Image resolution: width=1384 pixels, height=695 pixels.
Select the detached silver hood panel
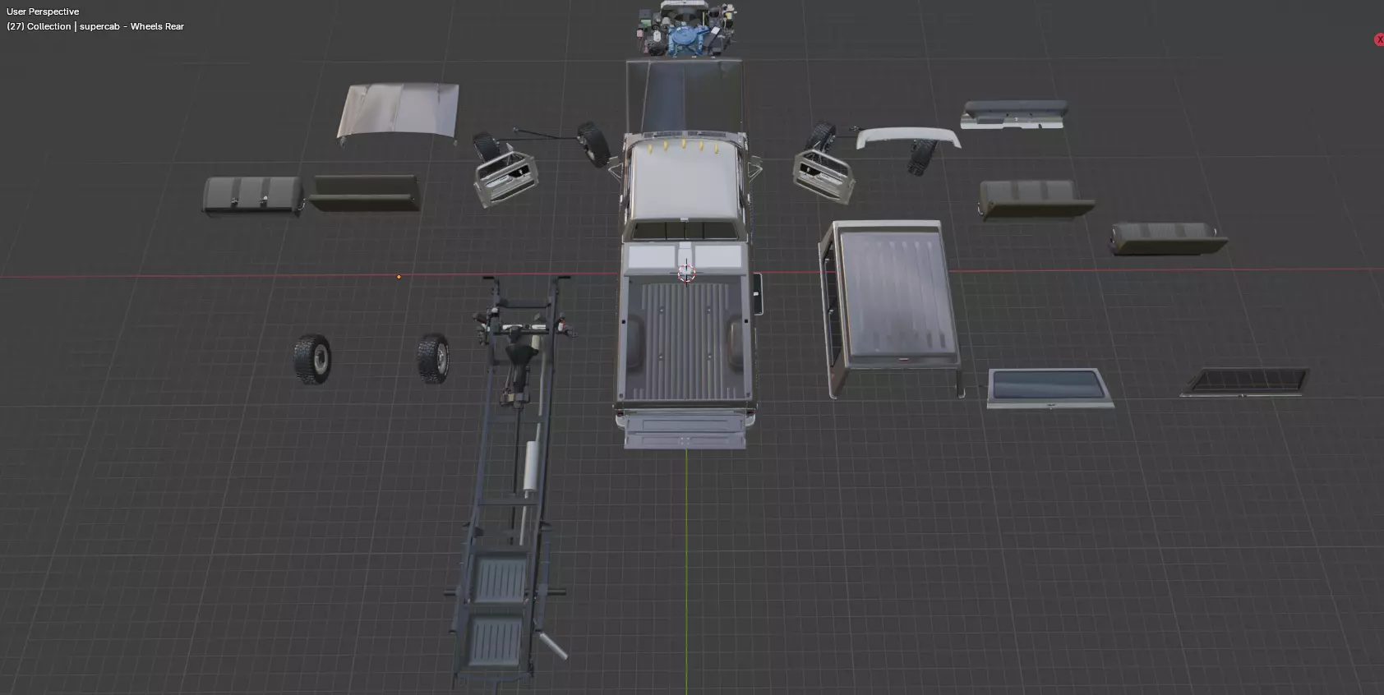pyautogui.click(x=399, y=113)
